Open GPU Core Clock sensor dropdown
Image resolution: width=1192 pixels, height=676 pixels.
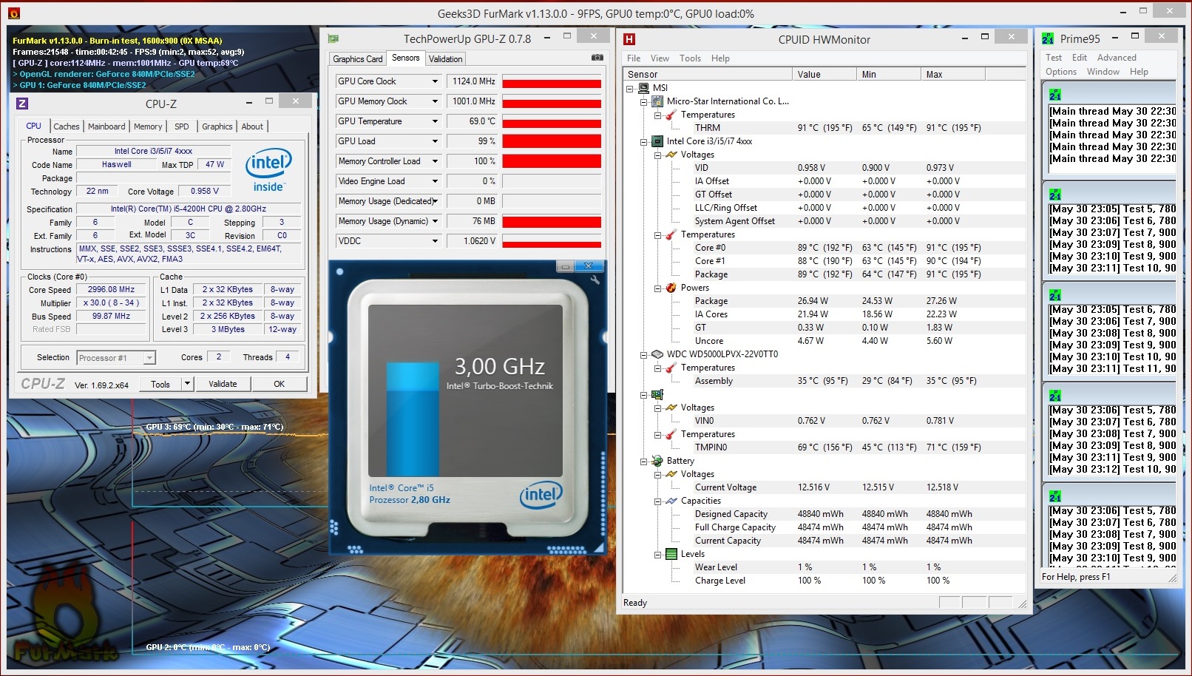(x=435, y=81)
